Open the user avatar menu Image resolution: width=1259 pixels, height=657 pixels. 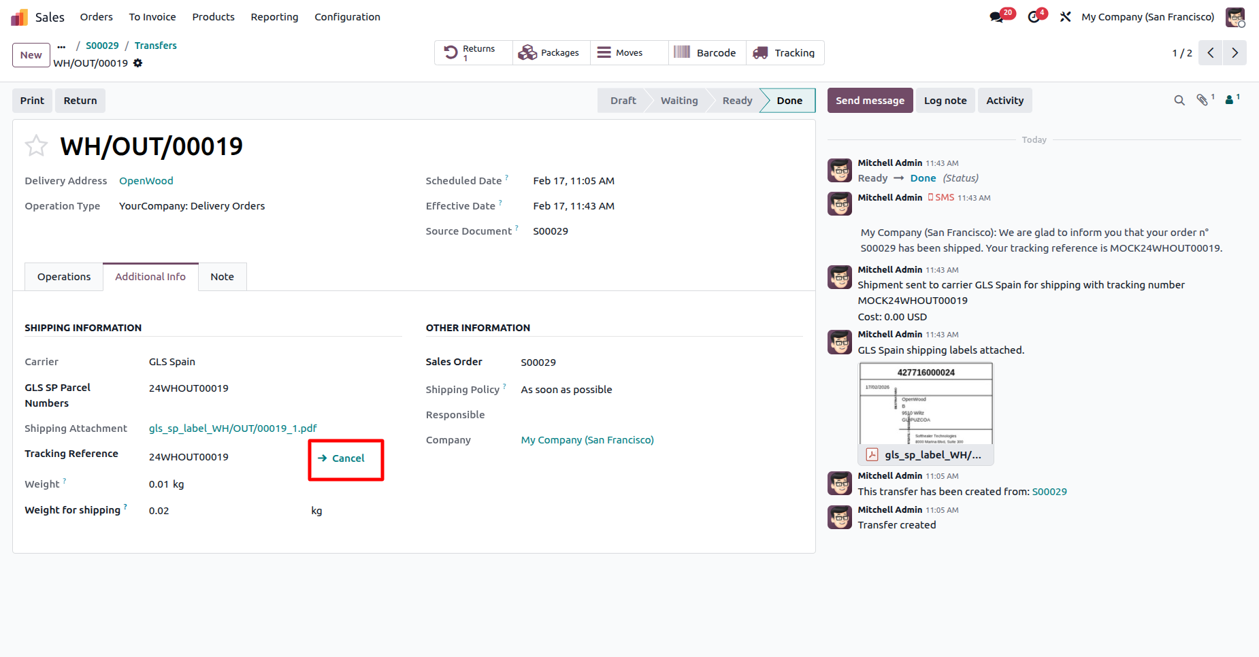[1235, 17]
